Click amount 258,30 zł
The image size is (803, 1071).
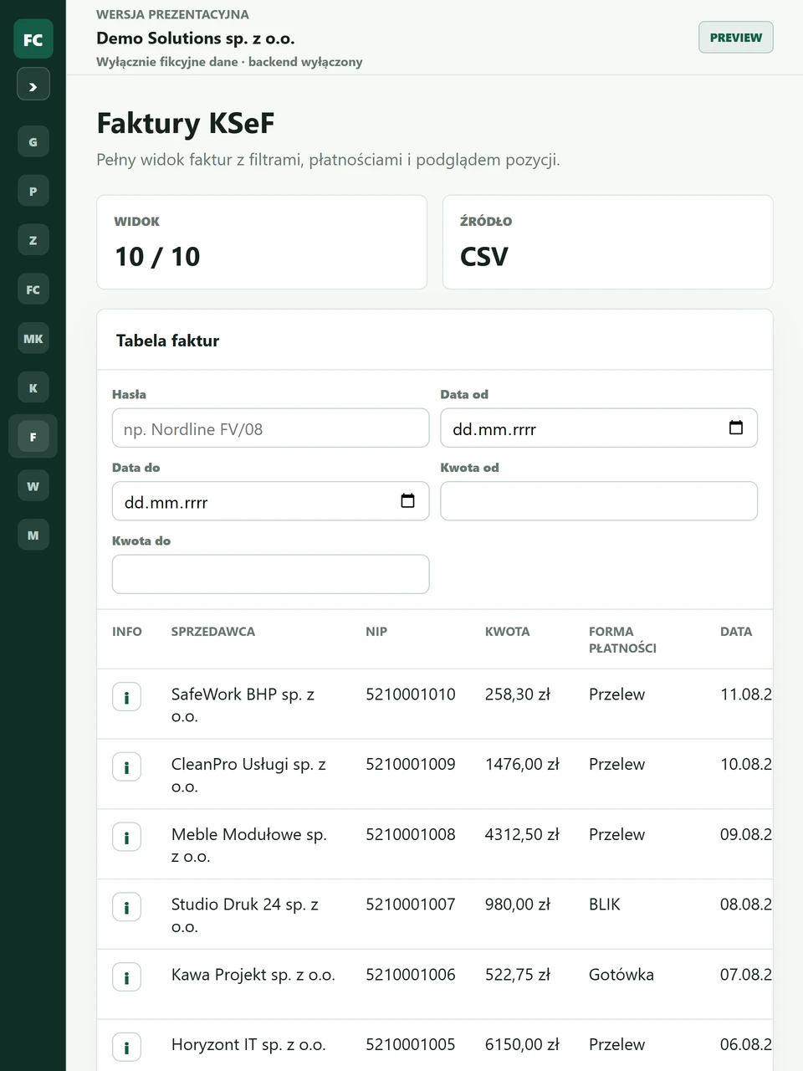[518, 694]
